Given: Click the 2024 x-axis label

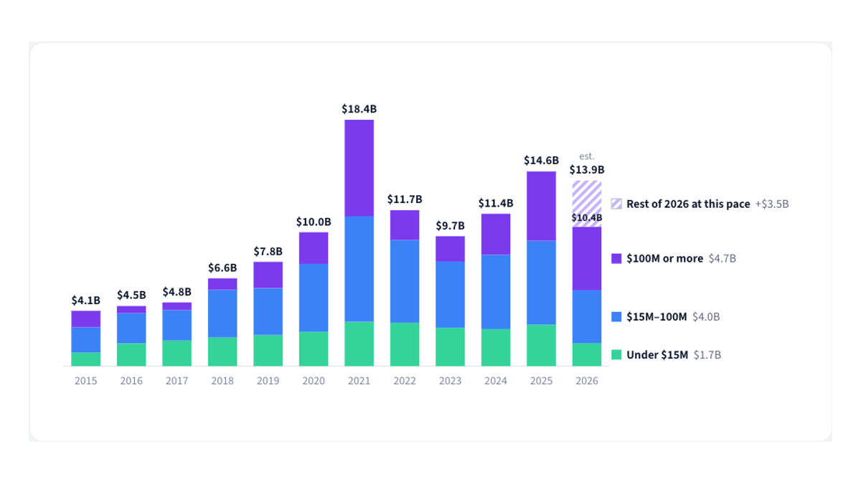Looking at the screenshot, I should pyautogui.click(x=496, y=381).
